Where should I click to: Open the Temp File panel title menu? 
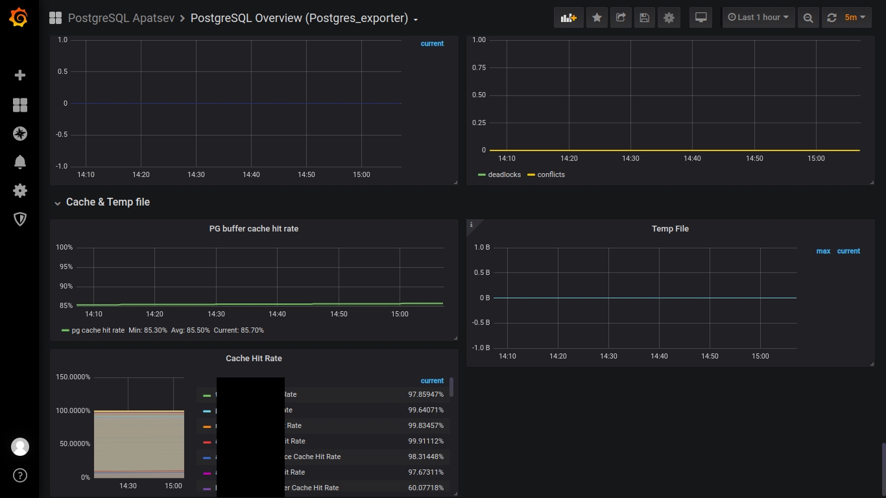pyautogui.click(x=670, y=229)
